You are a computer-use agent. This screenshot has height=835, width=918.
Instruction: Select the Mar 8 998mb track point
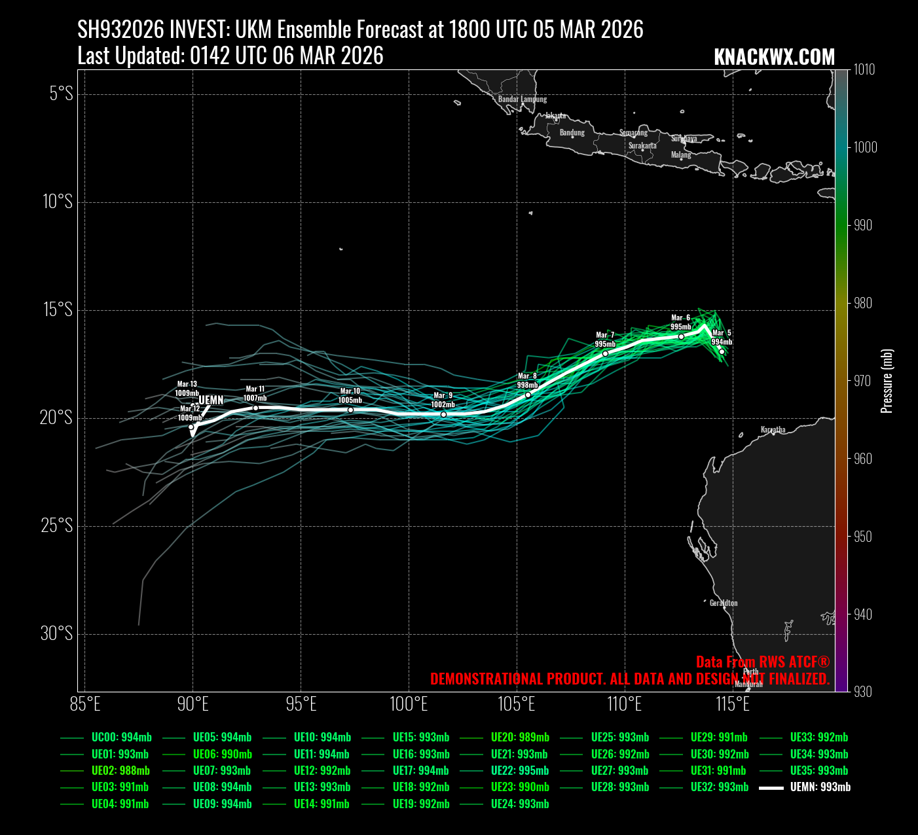[528, 395]
